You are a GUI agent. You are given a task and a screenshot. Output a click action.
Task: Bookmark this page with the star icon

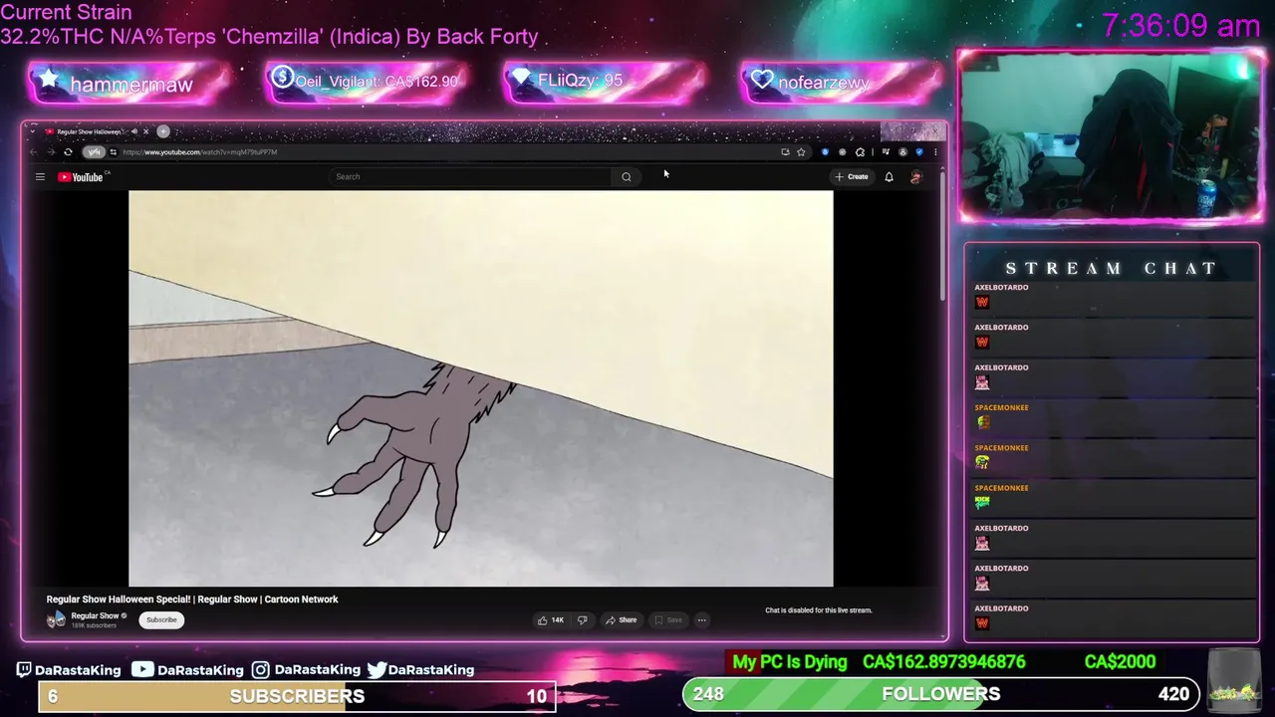801,152
